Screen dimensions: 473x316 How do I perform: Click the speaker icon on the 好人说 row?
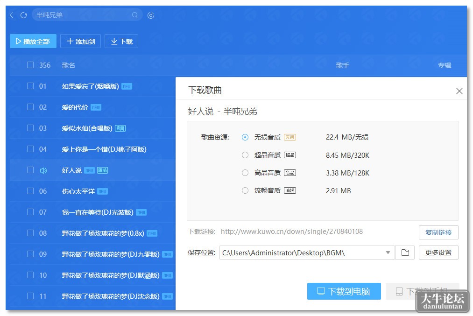coord(43,170)
